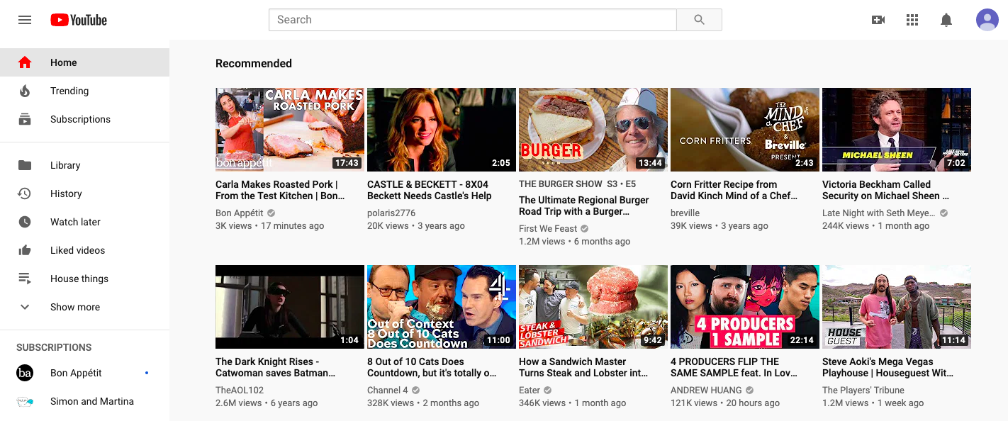Viewport: 1008px width, 421px height.
Task: Open the polaris2776 channel link
Action: click(391, 213)
